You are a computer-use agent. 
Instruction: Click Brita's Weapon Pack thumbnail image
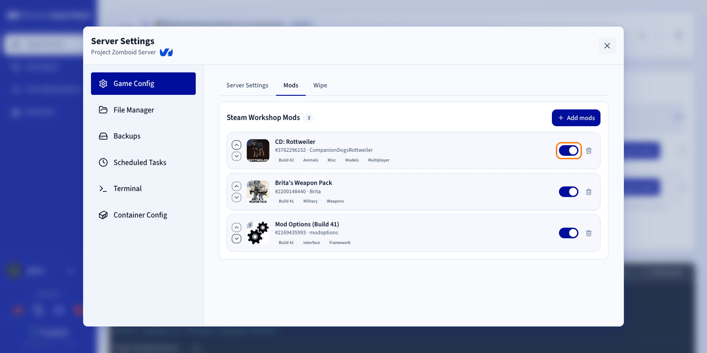258,192
